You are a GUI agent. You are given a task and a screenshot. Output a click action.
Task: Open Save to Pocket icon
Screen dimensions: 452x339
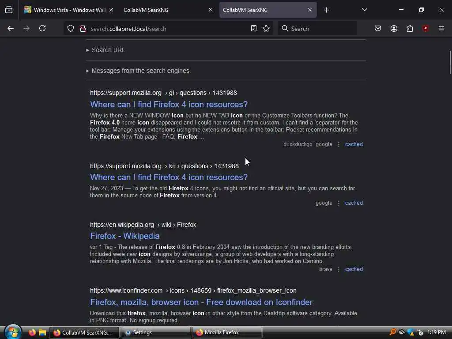pos(378,29)
